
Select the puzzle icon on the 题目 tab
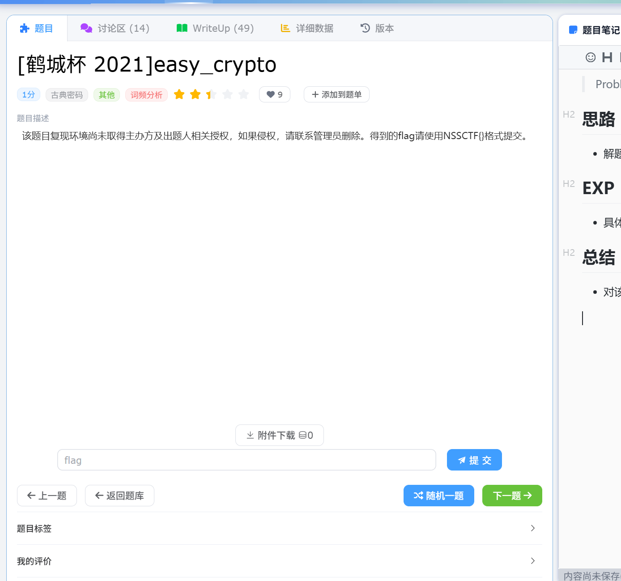(x=25, y=28)
